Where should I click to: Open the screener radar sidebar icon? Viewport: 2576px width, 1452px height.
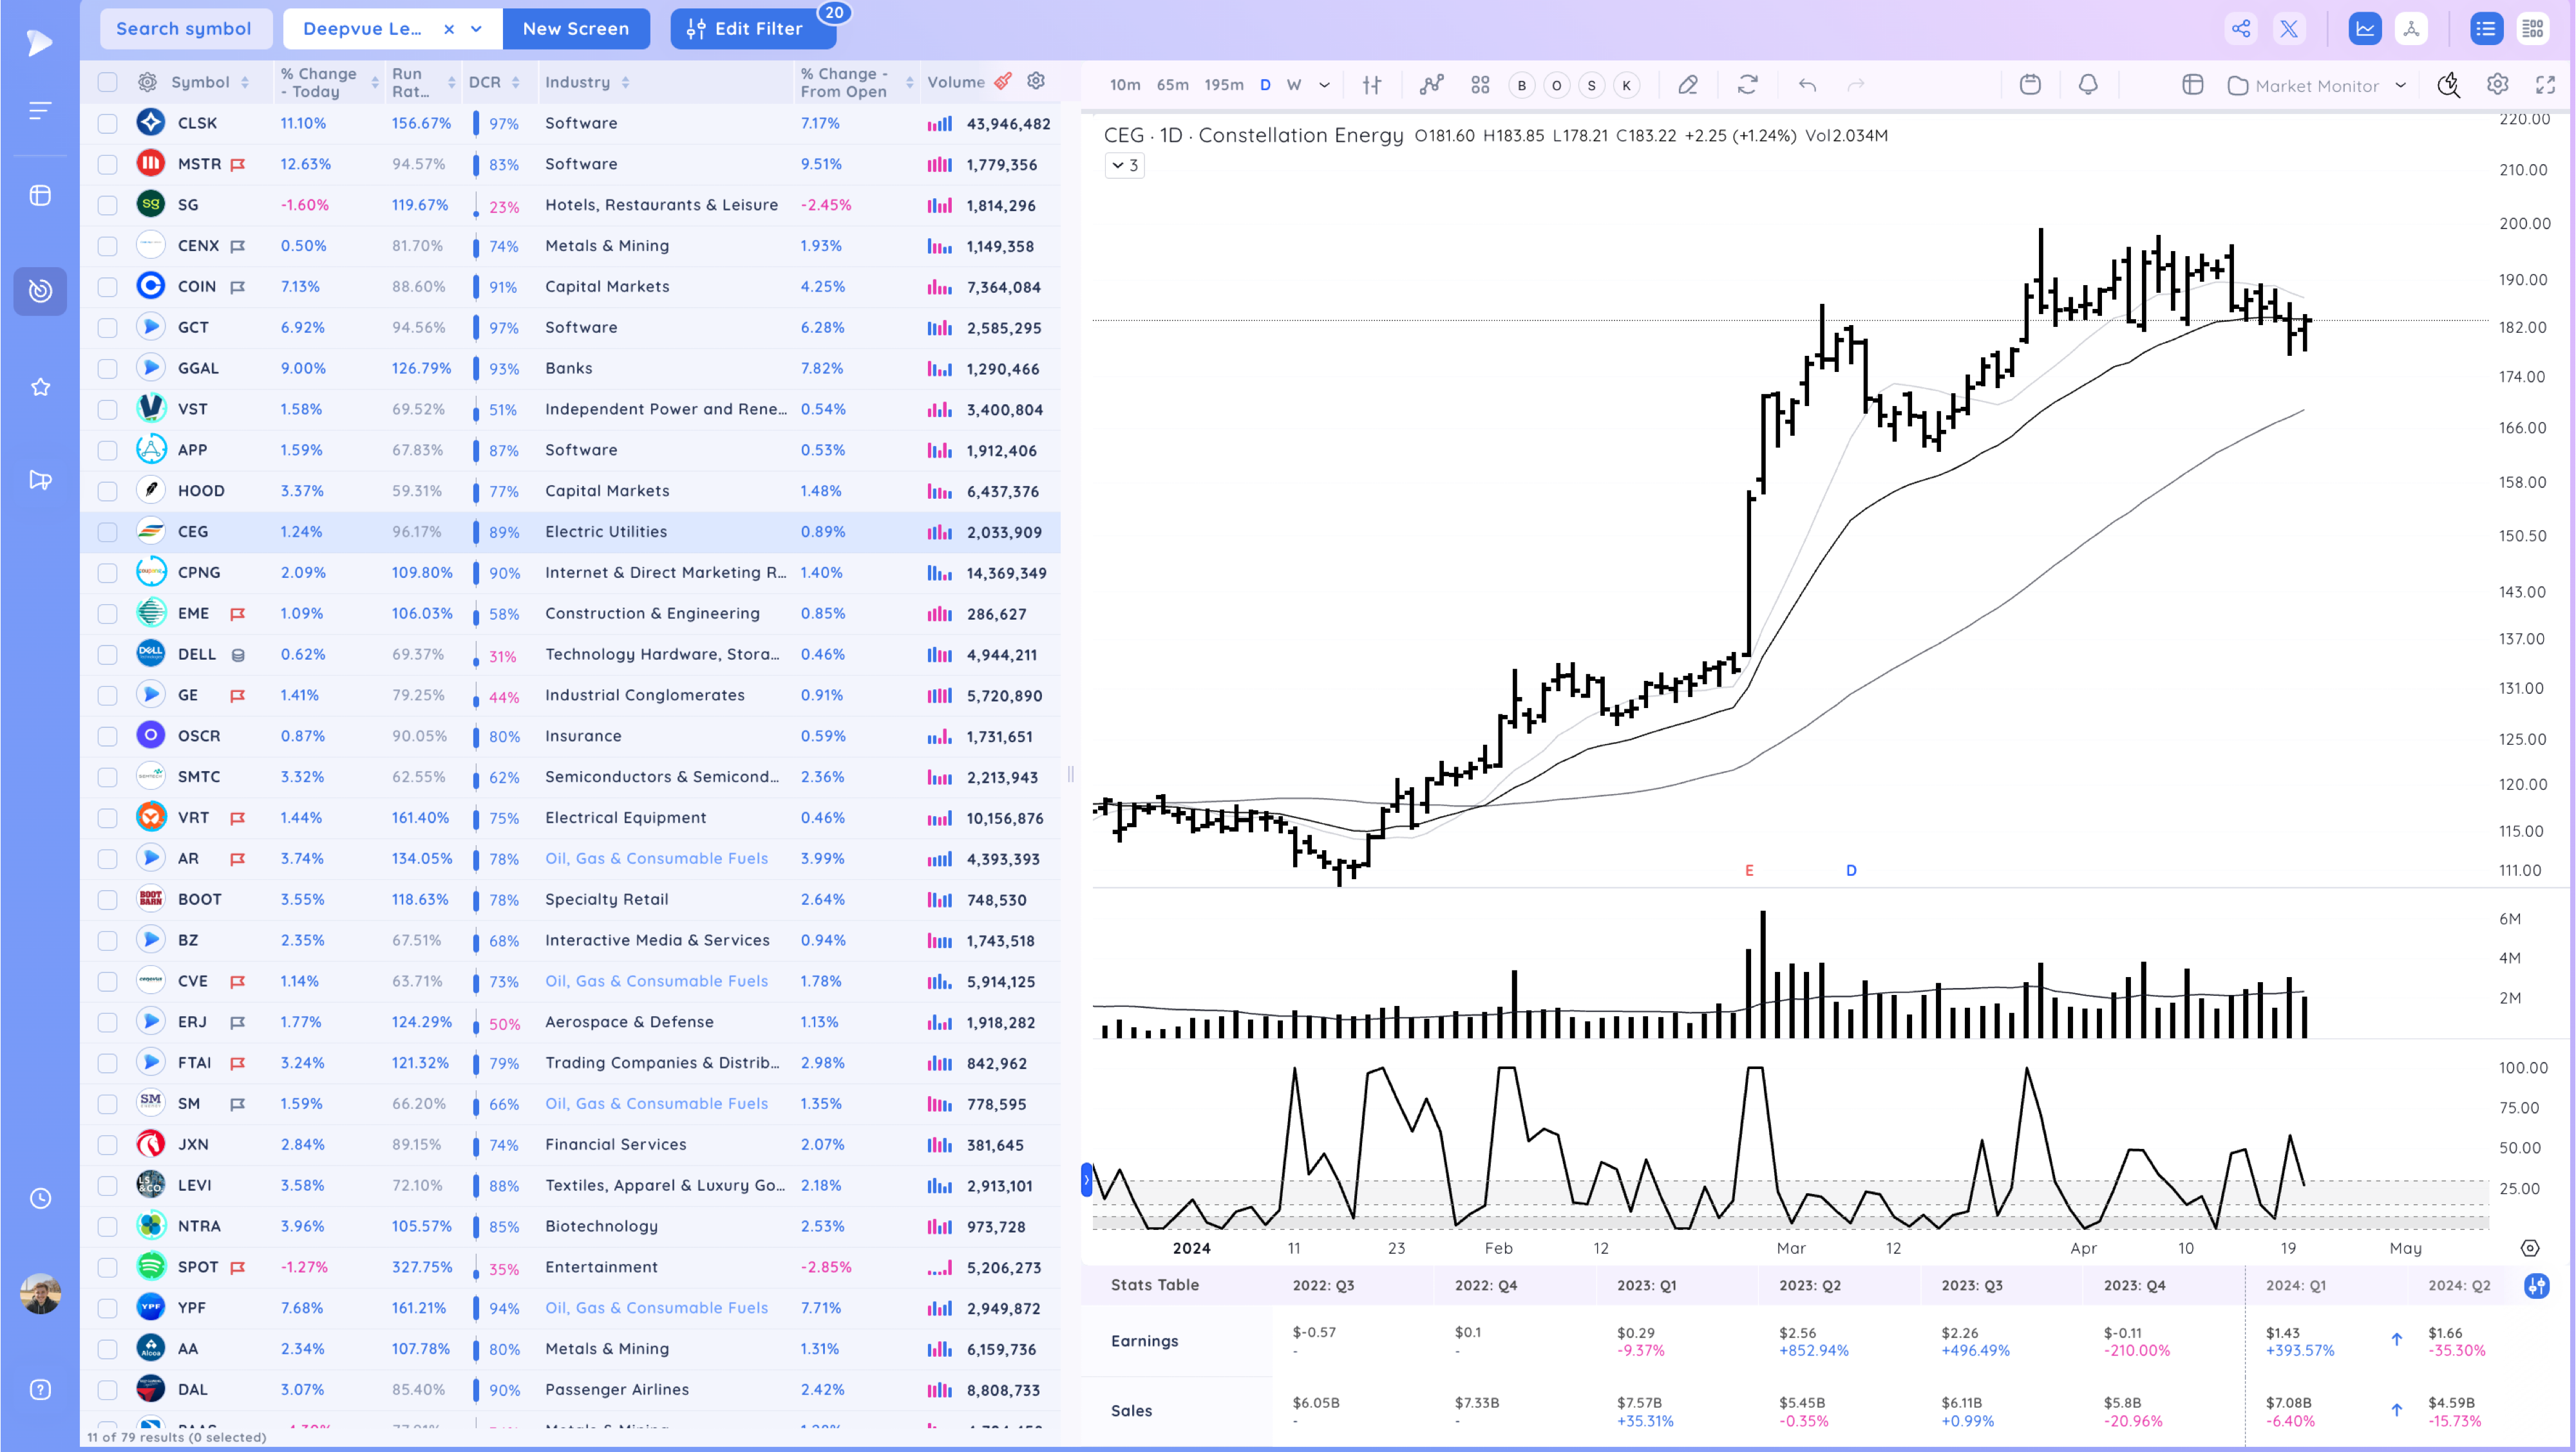pyautogui.click(x=40, y=291)
